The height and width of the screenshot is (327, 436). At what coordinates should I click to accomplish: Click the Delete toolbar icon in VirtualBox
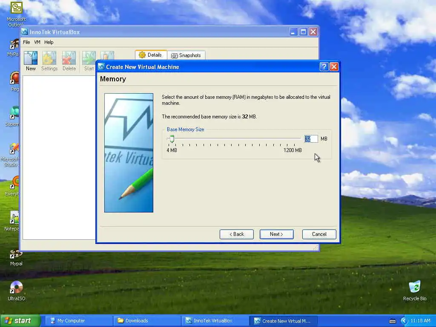pos(69,61)
